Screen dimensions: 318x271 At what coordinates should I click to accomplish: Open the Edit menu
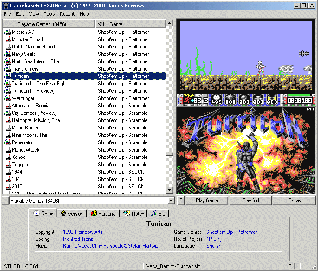click(20, 14)
